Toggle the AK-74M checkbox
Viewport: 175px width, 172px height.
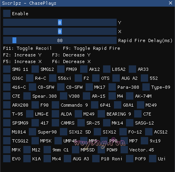129,96
